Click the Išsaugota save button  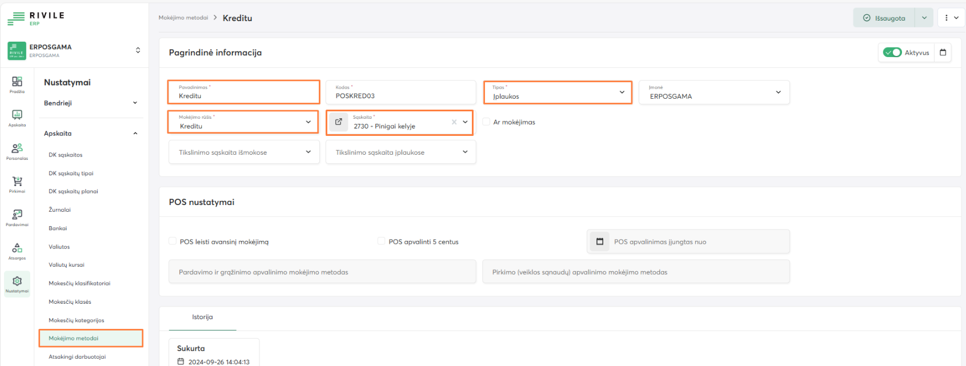[884, 18]
